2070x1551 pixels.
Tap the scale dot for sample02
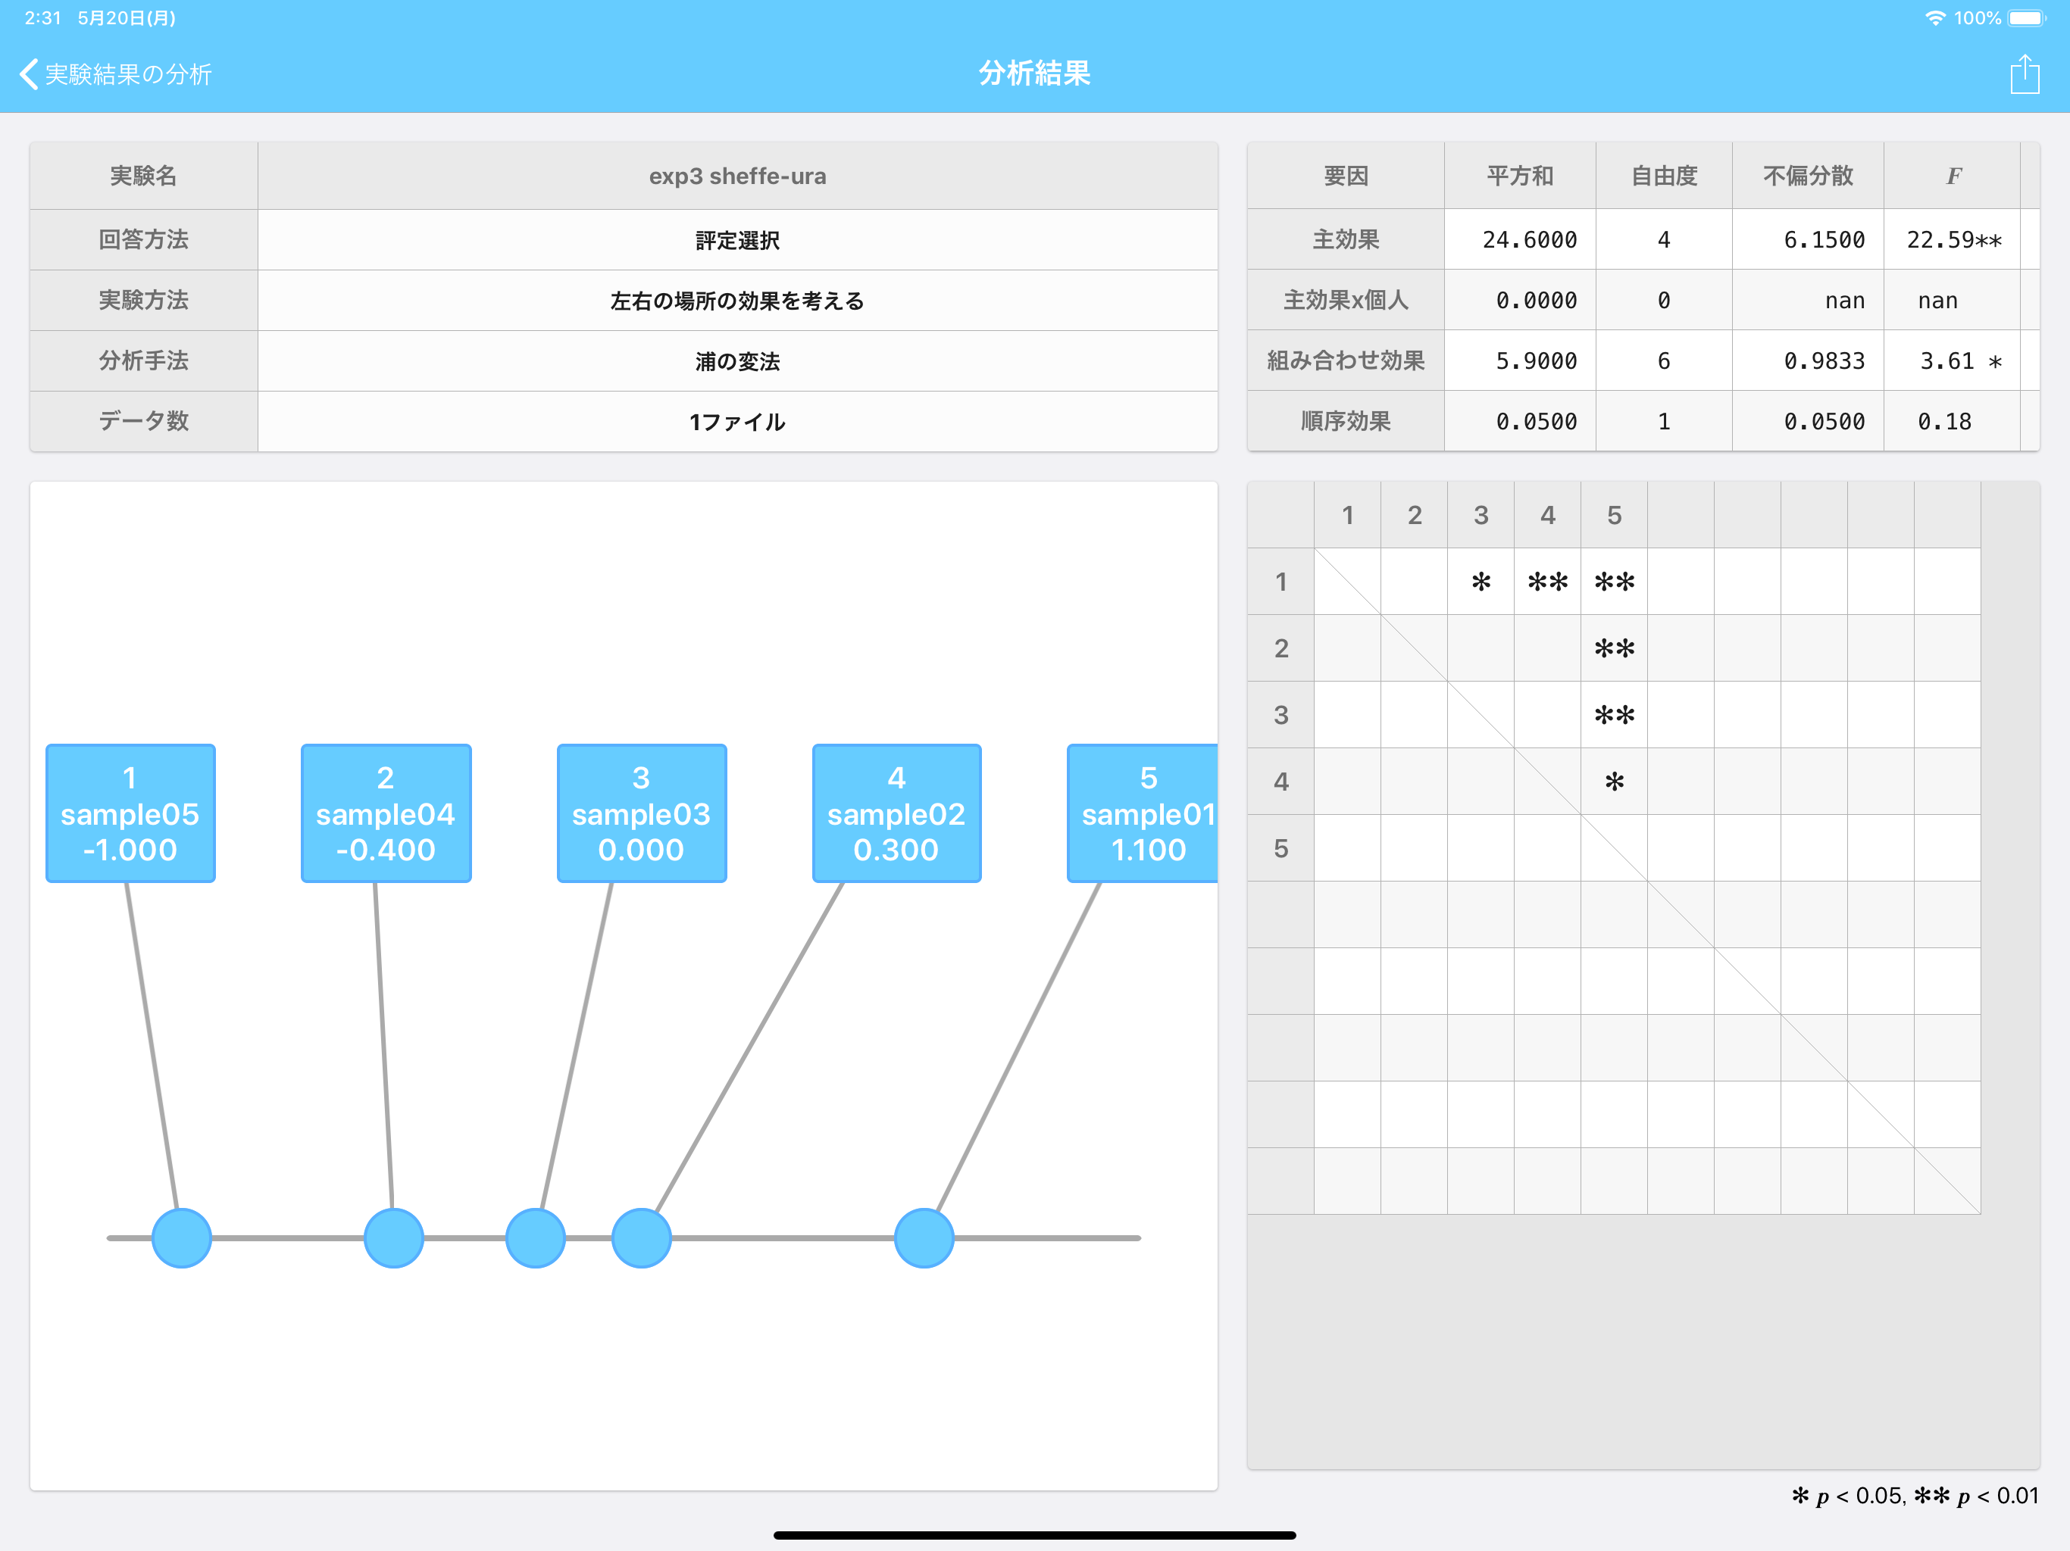[641, 1237]
